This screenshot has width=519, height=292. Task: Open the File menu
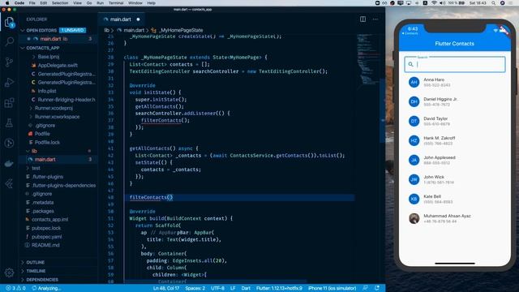coord(32,3)
